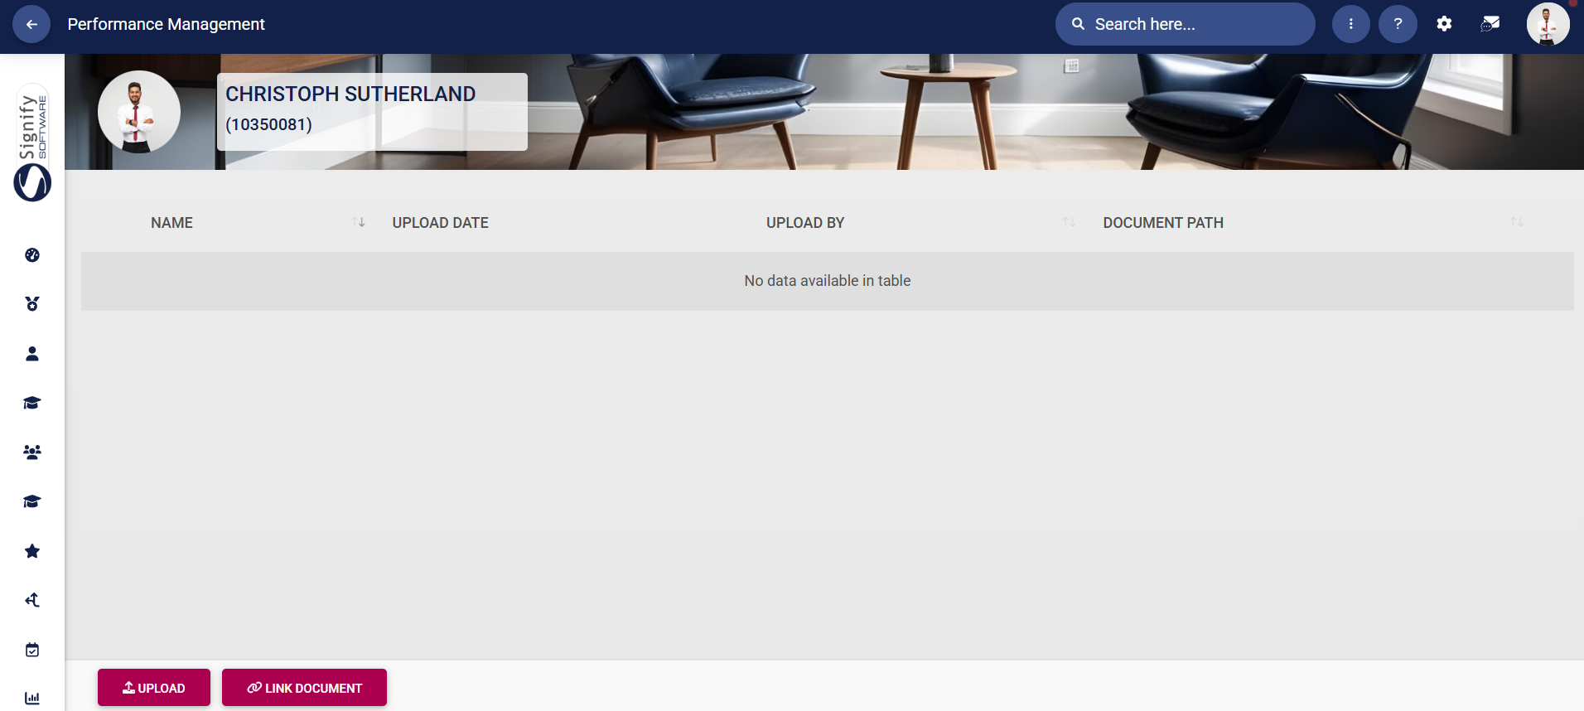The width and height of the screenshot is (1584, 711).
Task: Open the single person icon in sidebar
Action: coord(32,354)
